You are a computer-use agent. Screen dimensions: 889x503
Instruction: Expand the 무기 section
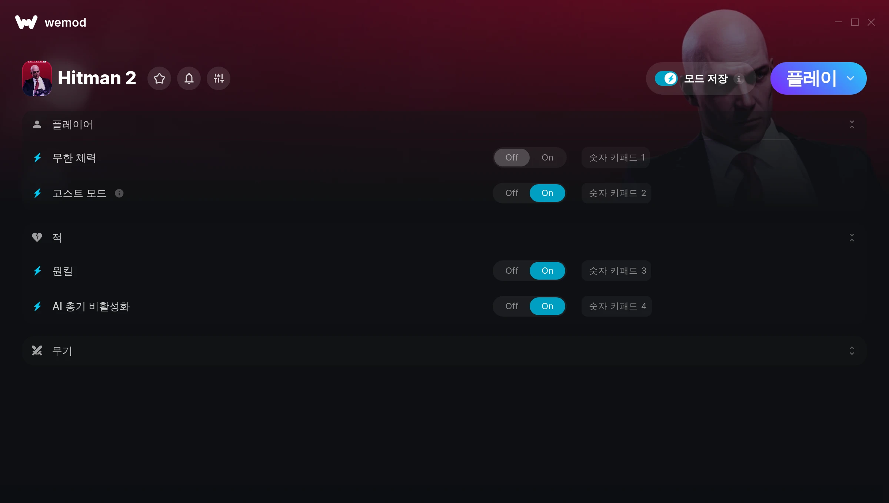(852, 351)
